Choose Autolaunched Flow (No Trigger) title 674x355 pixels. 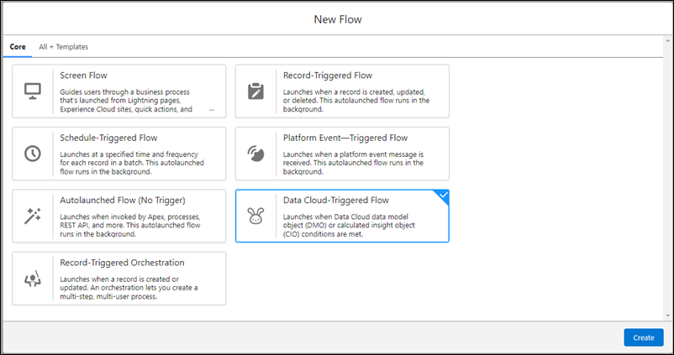coord(123,200)
